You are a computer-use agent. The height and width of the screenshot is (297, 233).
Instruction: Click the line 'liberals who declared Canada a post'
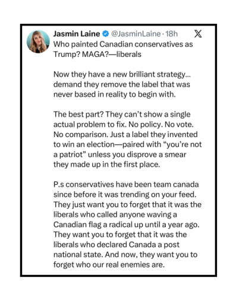click(116, 245)
